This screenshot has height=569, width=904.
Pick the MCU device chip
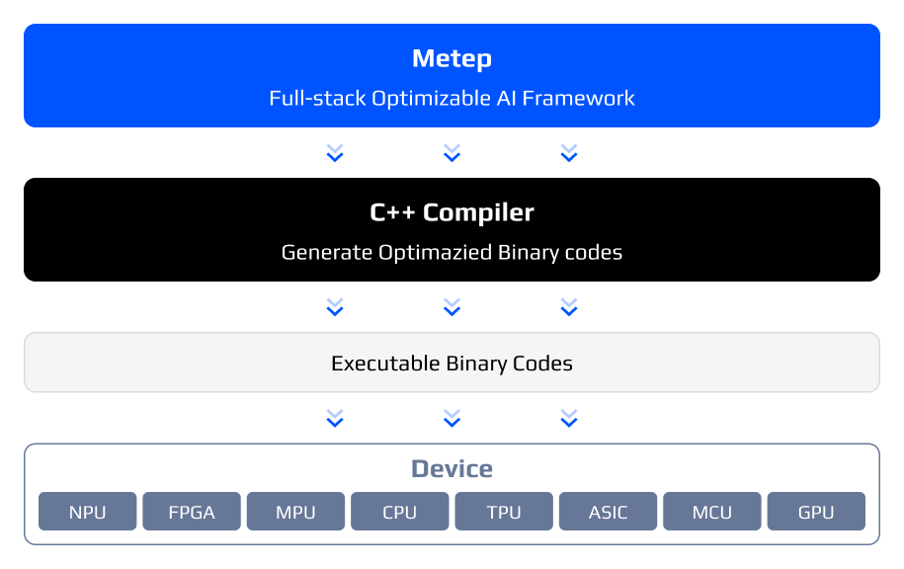point(712,512)
